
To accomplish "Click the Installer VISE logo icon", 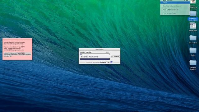I will 111,62.
